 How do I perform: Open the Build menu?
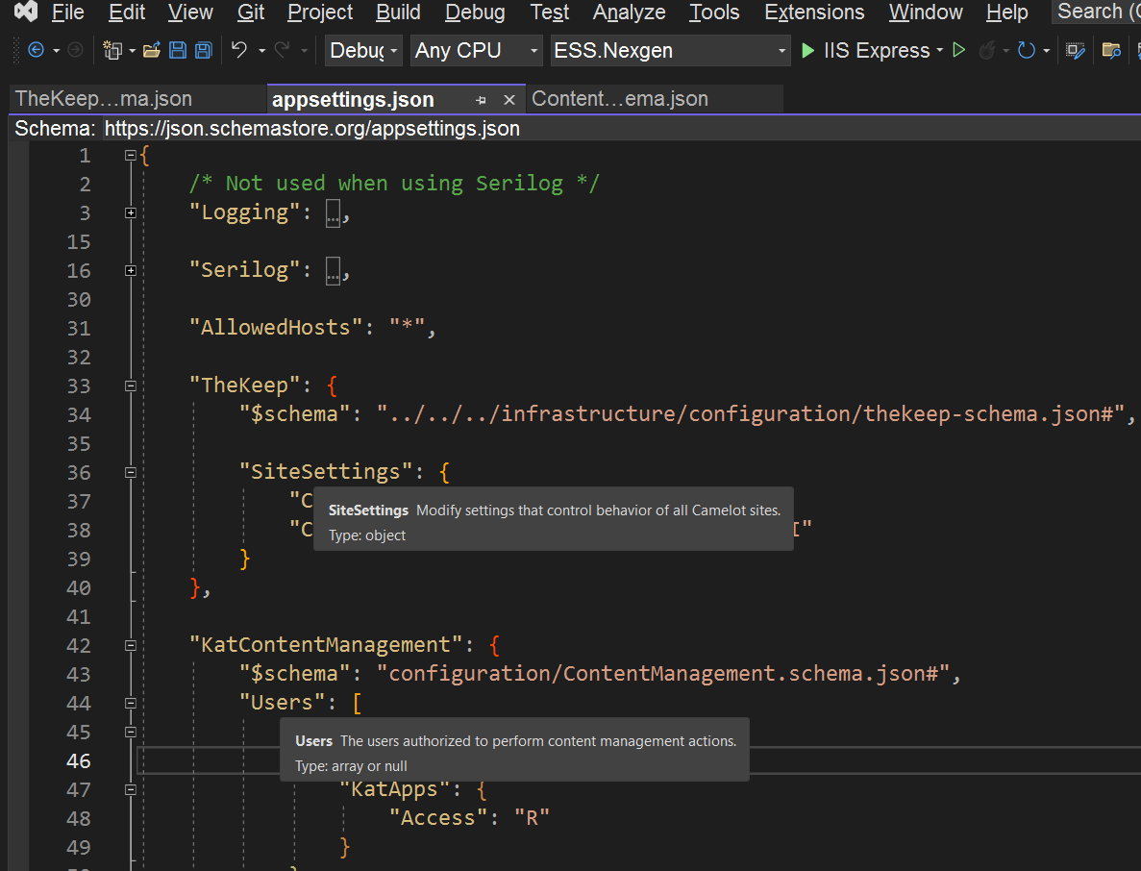[x=398, y=12]
